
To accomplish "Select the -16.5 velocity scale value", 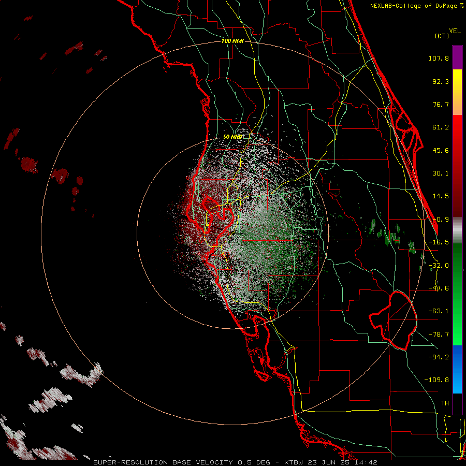I will [x=439, y=242].
